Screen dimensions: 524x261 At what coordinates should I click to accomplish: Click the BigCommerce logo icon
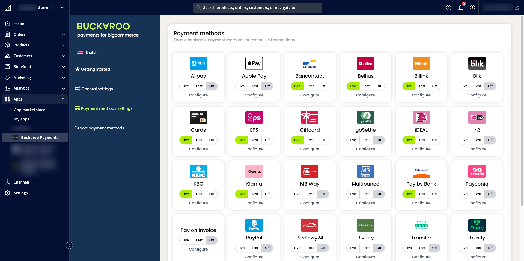(8, 8)
